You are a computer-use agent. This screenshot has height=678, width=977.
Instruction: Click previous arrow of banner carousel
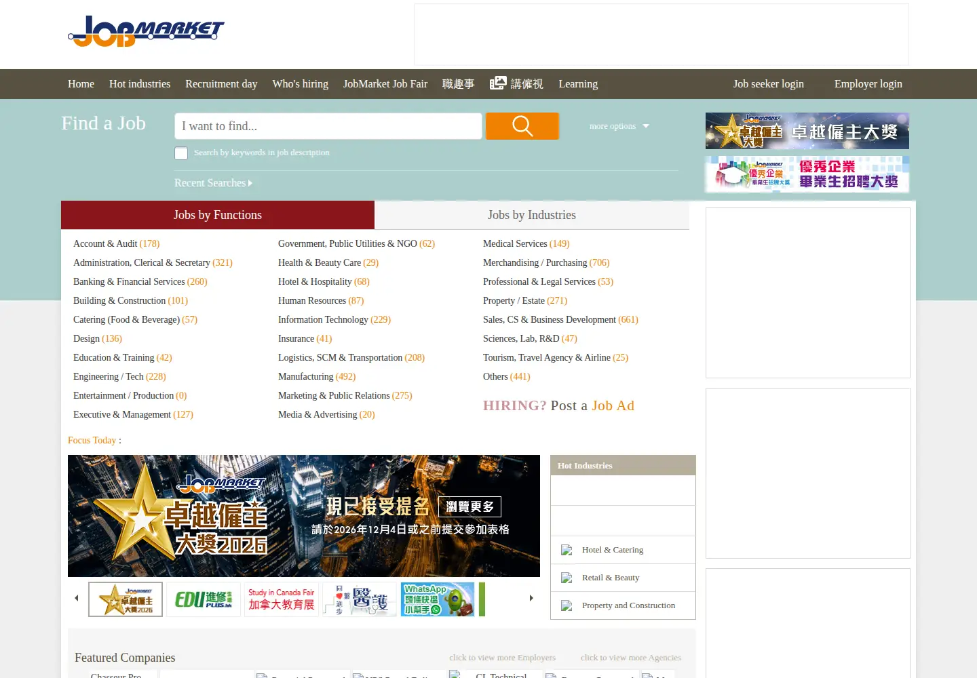pos(77,598)
